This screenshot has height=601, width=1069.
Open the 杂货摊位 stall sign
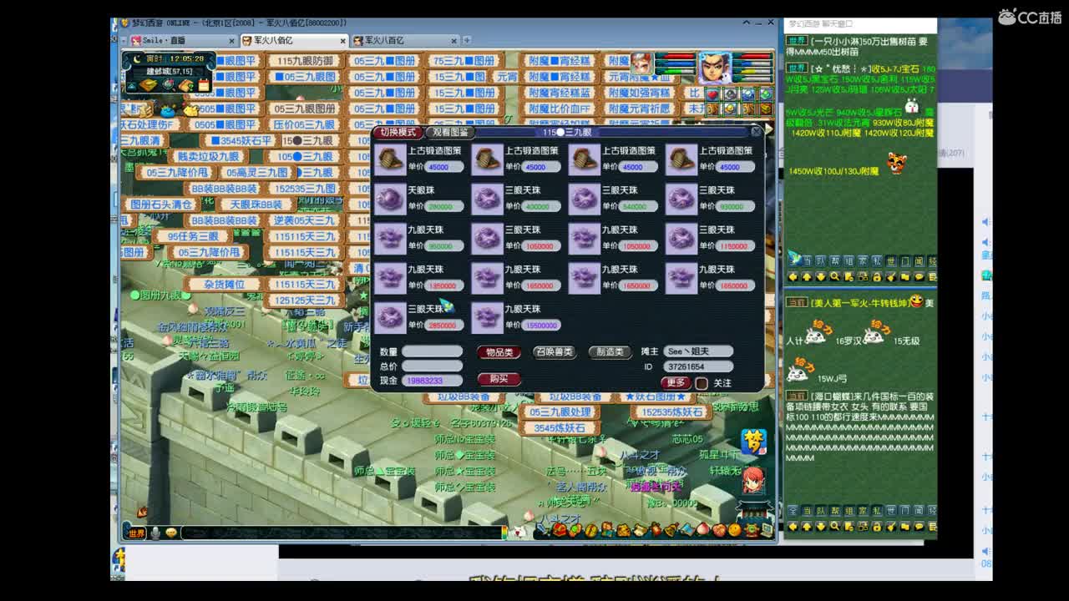[224, 285]
